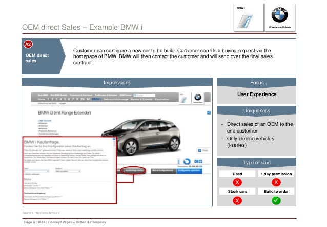Screen dimensions: 327x227
Task: Click the Meine Konfigurationen button
Action: point(163,171)
